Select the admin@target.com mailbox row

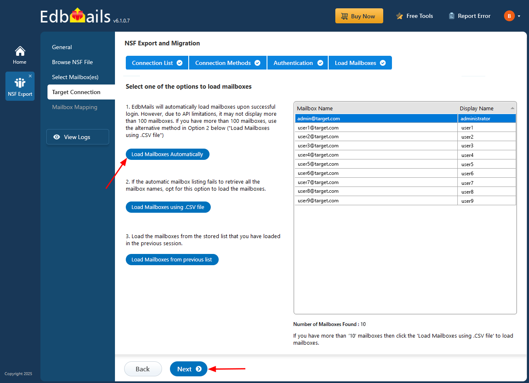pyautogui.click(x=405, y=119)
